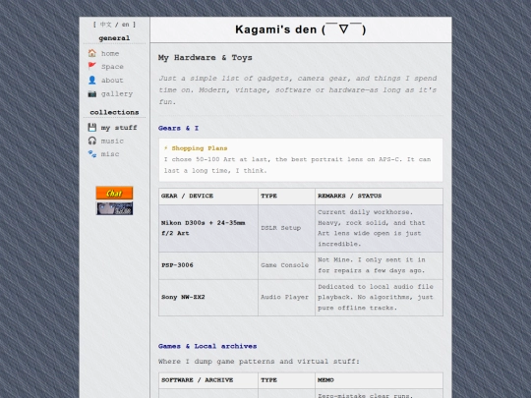Click the Sony NW-ZX2 table cell
531x398 pixels.
pyautogui.click(x=208, y=298)
